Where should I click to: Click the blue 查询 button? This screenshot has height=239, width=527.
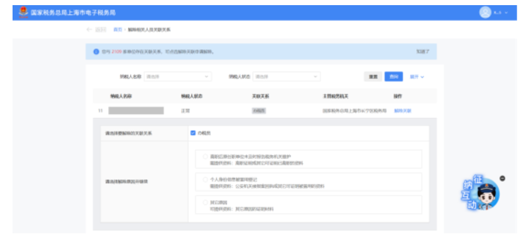[393, 76]
